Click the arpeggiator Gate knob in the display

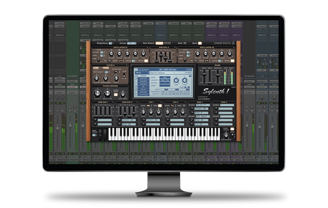[185, 80]
